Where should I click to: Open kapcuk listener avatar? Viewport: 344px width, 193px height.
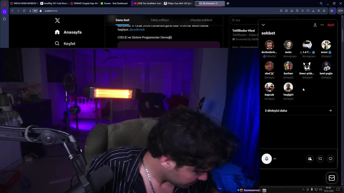pyautogui.click(x=269, y=87)
